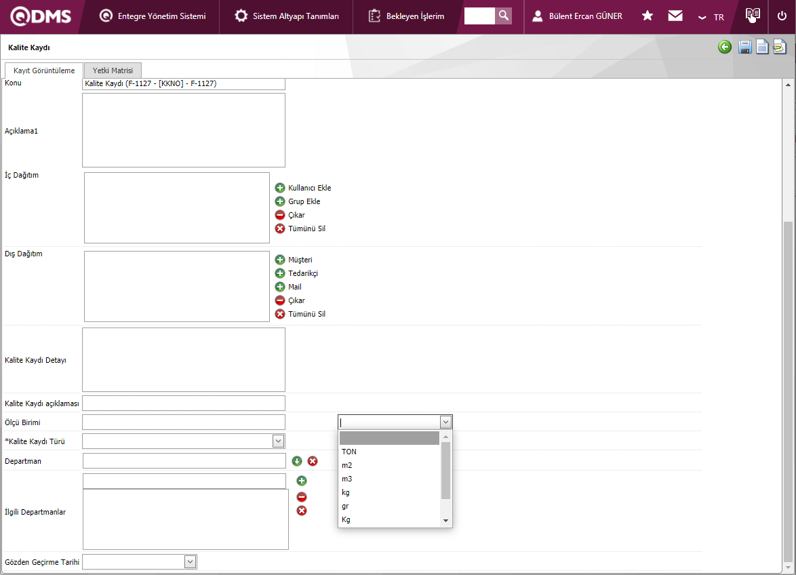Clear Departman with the red X icon
Screen dimensions: 796x575
(x=313, y=461)
